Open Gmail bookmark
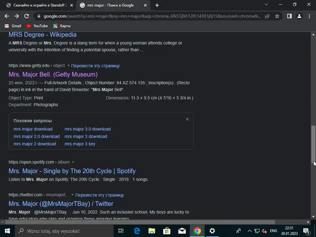The height and width of the screenshot is (237, 316). tap(13, 26)
